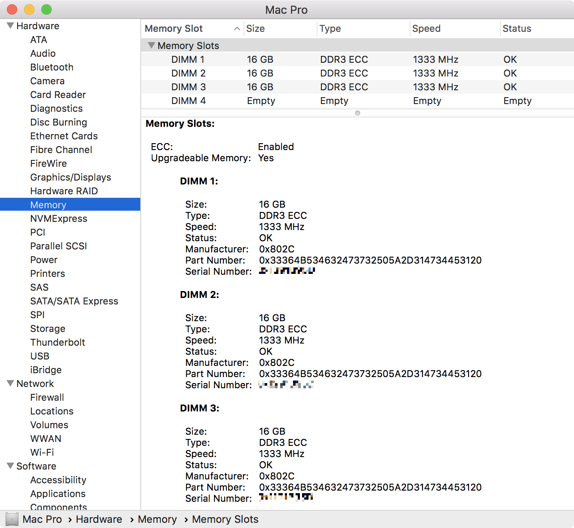Select the empty DIMM 4 row
This screenshot has height=528, width=574.
coord(357,101)
